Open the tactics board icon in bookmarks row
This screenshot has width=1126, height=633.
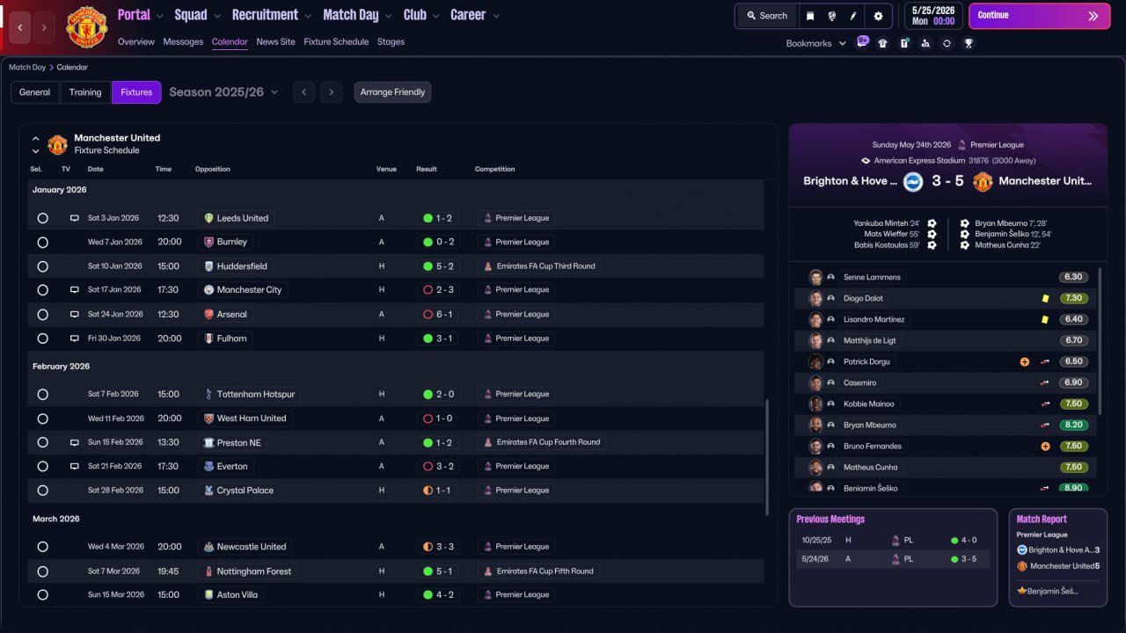[904, 43]
